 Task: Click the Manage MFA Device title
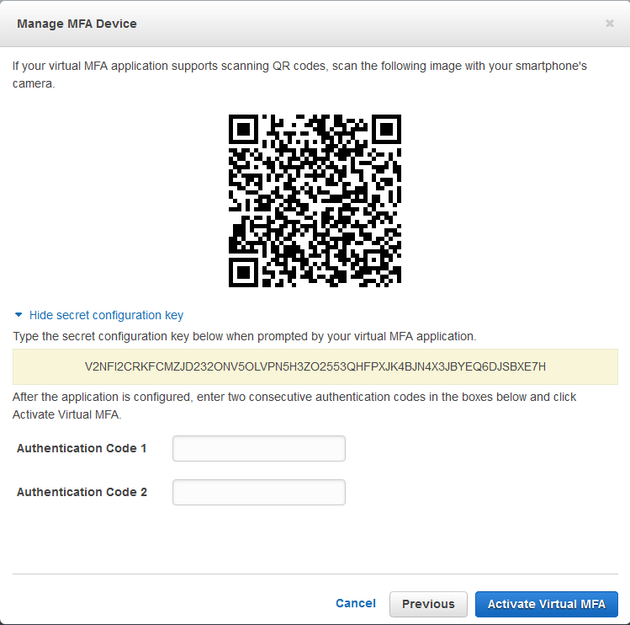[x=77, y=24]
